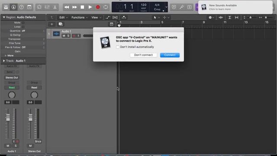Click the blue Connect button

(x=170, y=55)
